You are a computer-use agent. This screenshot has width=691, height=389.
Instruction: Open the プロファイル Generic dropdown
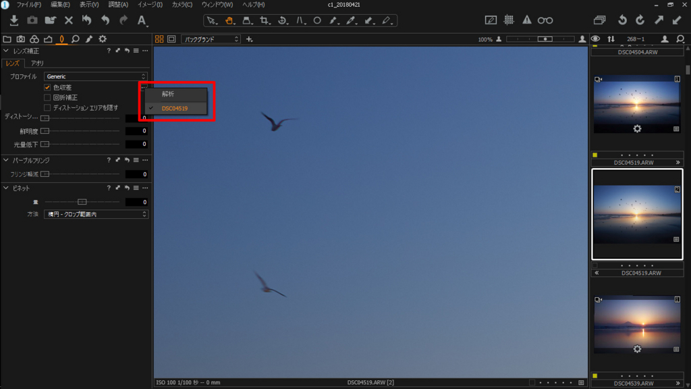coord(96,76)
